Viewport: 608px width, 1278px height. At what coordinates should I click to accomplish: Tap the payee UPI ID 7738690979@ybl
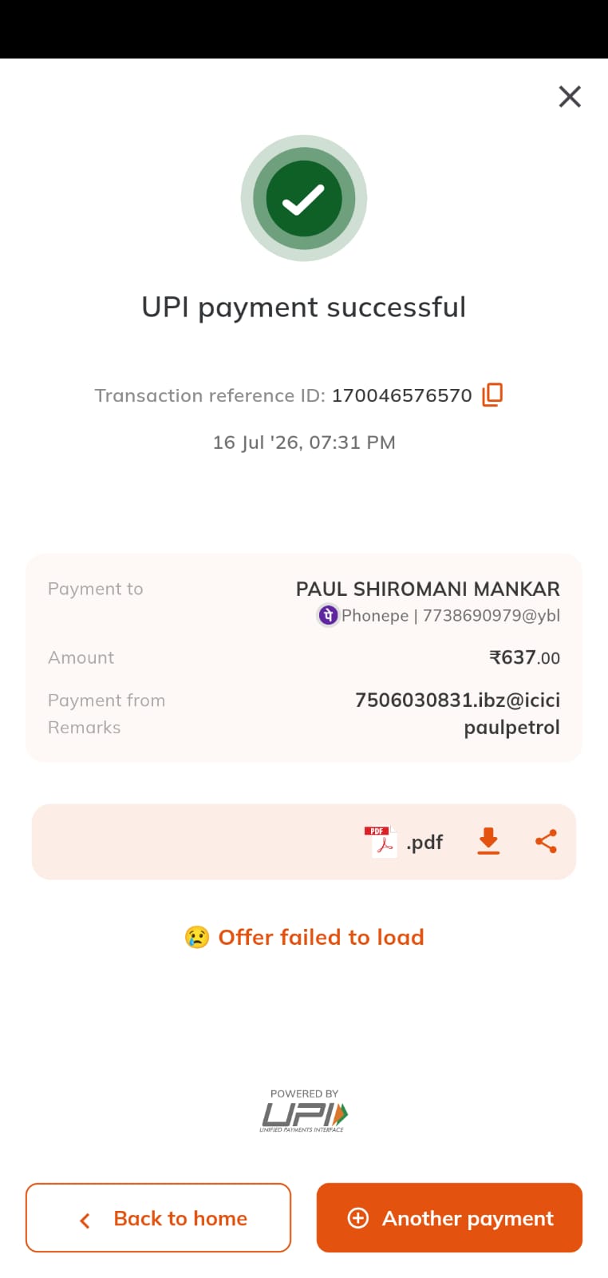pos(491,615)
